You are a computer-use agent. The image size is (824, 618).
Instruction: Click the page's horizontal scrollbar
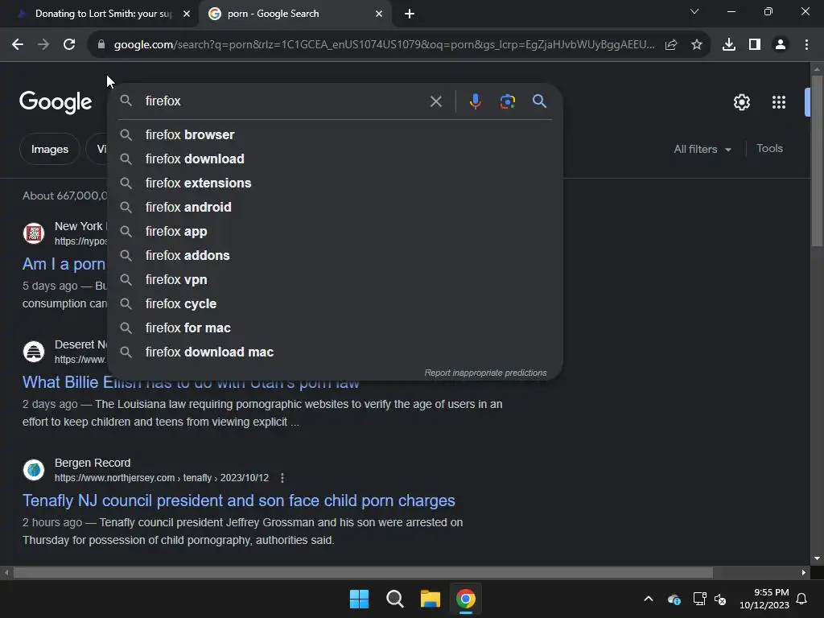(x=363, y=572)
